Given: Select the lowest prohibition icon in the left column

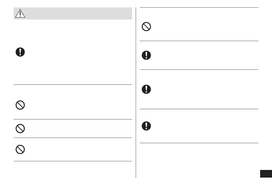Looking at the screenshot, I should 20,149.
